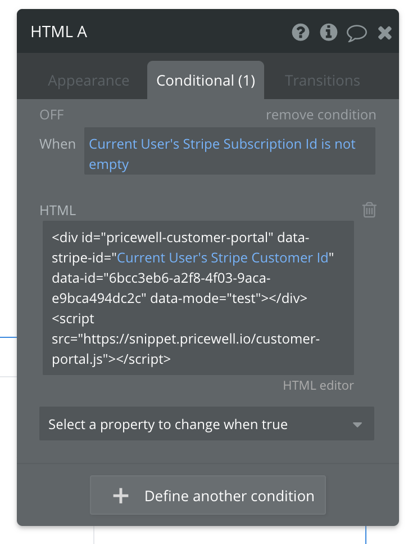Click the question mark help icon
Viewport: 408px width, 544px height.
click(x=301, y=33)
